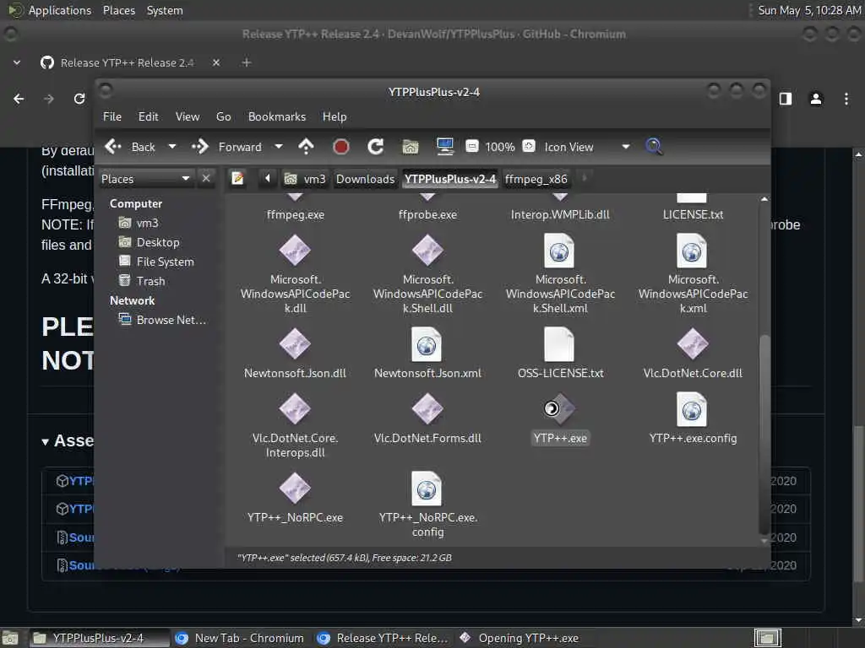The image size is (865, 648).
Task: Open the System menu in the top panel
Action: (165, 10)
